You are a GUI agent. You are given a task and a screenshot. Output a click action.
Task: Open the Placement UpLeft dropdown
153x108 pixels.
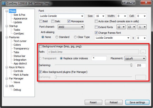[135, 58]
